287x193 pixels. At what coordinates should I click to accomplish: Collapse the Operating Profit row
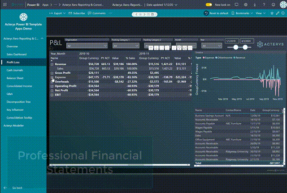[x=52, y=86]
